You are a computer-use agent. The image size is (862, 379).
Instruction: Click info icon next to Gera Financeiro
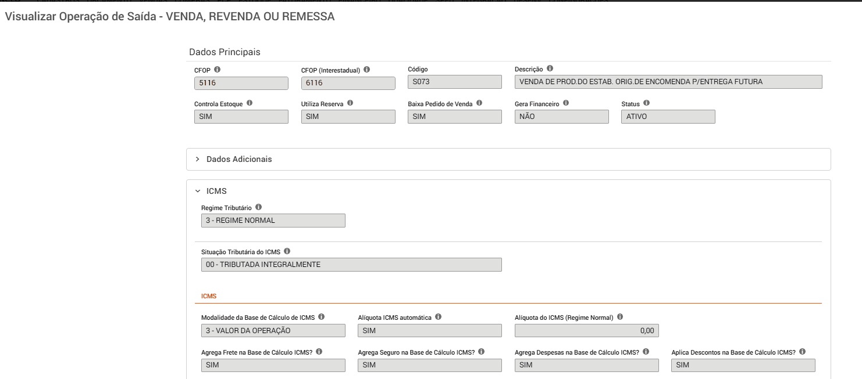tap(566, 103)
